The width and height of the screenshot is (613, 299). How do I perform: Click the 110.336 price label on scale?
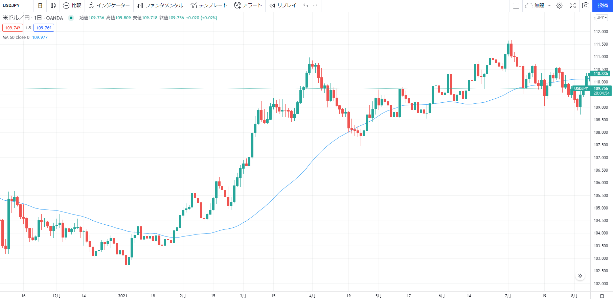(x=600, y=74)
